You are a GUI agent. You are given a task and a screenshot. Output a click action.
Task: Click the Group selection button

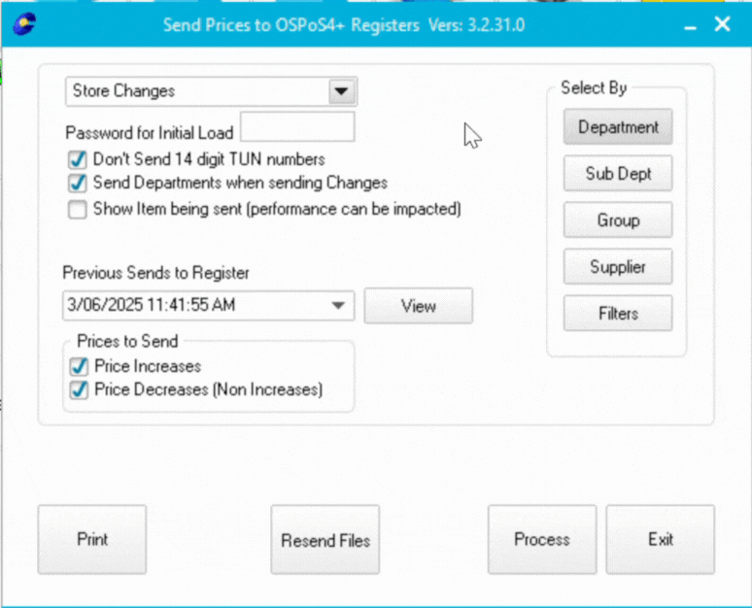tap(618, 220)
